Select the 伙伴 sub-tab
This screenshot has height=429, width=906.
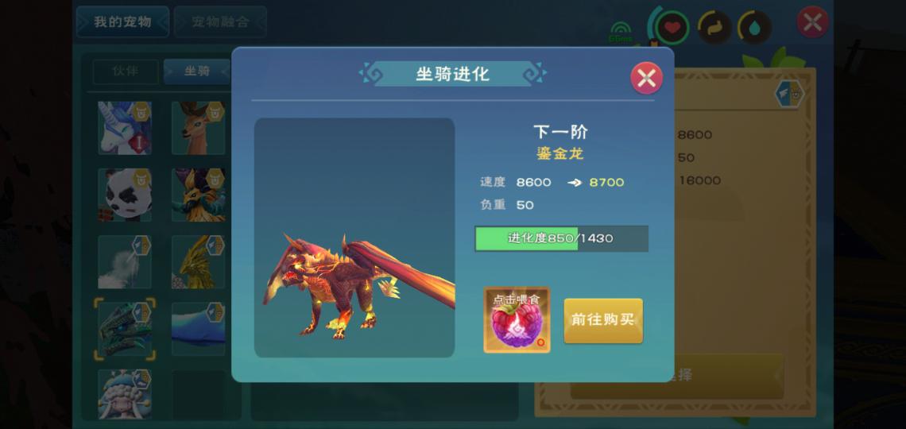[x=126, y=71]
